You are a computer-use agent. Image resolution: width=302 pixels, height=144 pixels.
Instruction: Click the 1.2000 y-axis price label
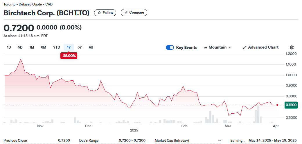point(291,54)
